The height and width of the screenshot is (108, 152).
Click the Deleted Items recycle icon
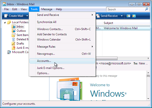coord(14,39)
